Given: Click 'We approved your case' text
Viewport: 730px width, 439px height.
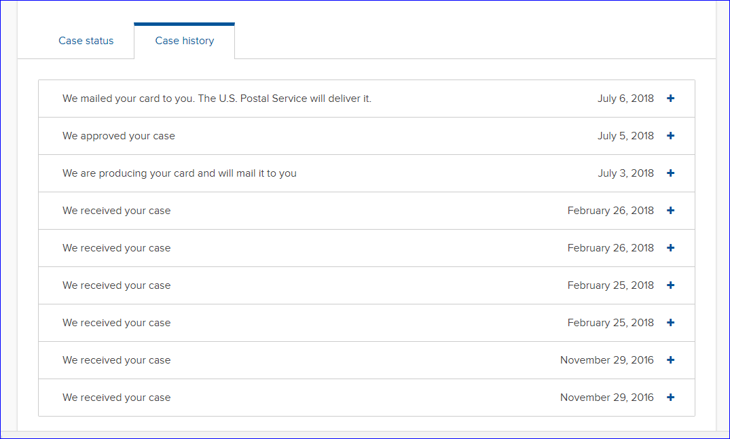Looking at the screenshot, I should point(119,136).
